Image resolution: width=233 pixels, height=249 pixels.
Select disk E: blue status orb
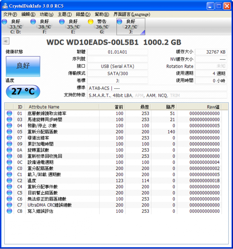62,21
